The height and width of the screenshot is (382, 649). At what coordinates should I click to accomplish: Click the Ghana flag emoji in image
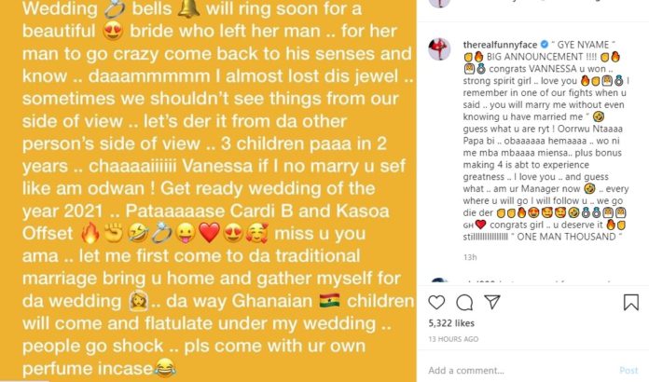click(x=330, y=301)
